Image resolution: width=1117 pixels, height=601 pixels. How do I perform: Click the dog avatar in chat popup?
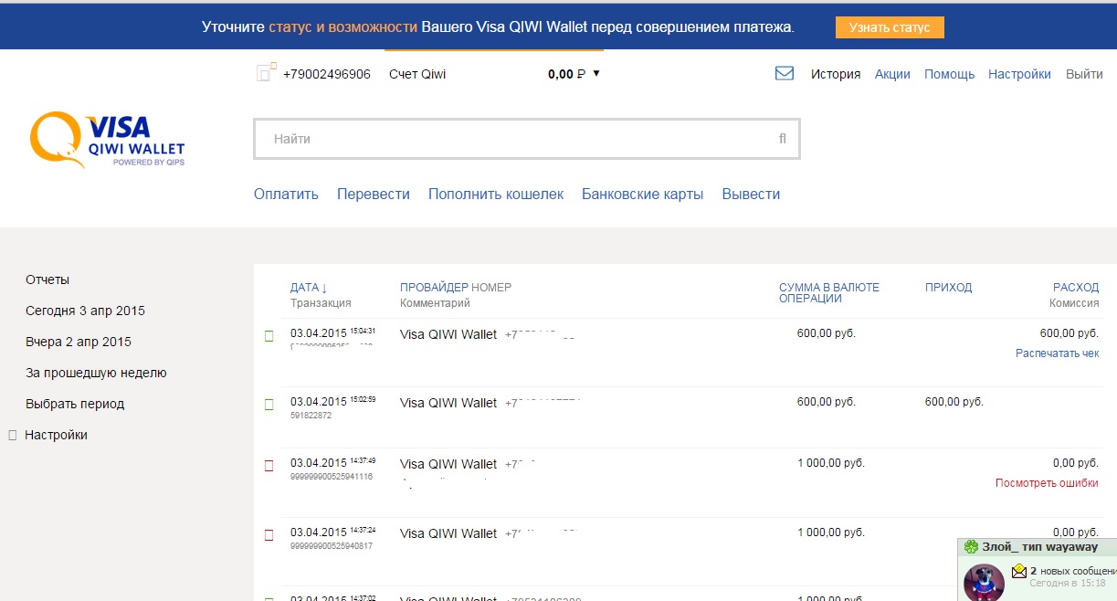click(985, 582)
